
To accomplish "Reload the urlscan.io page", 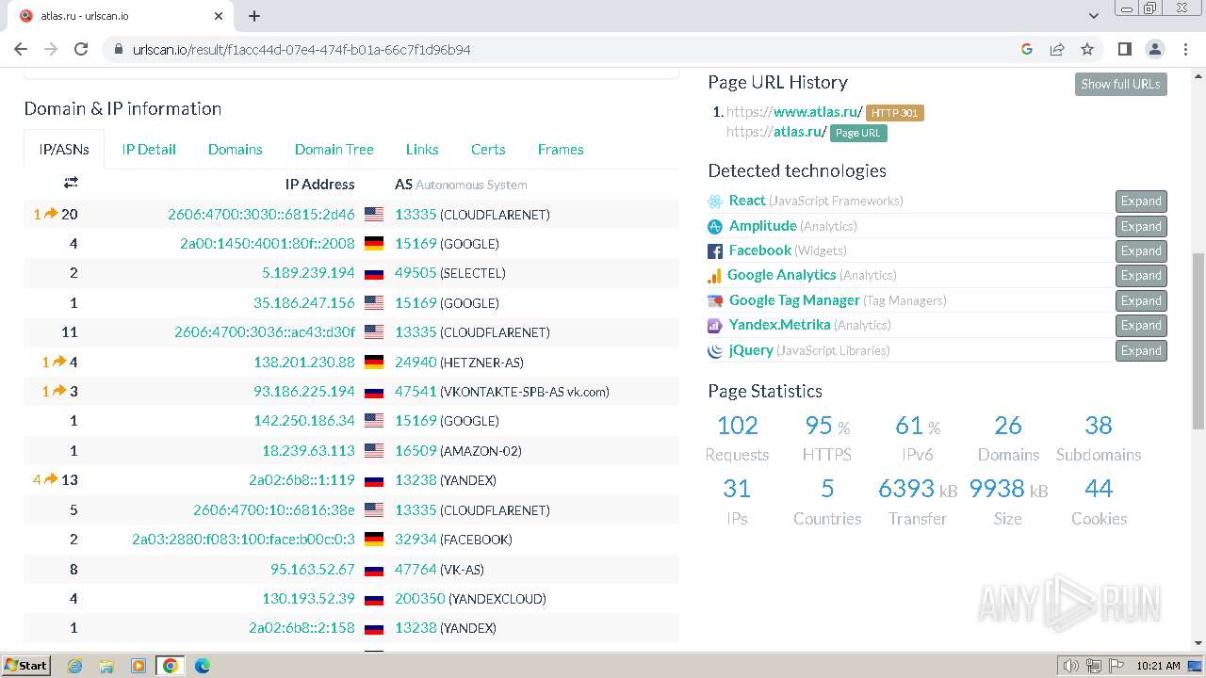I will pyautogui.click(x=81, y=49).
